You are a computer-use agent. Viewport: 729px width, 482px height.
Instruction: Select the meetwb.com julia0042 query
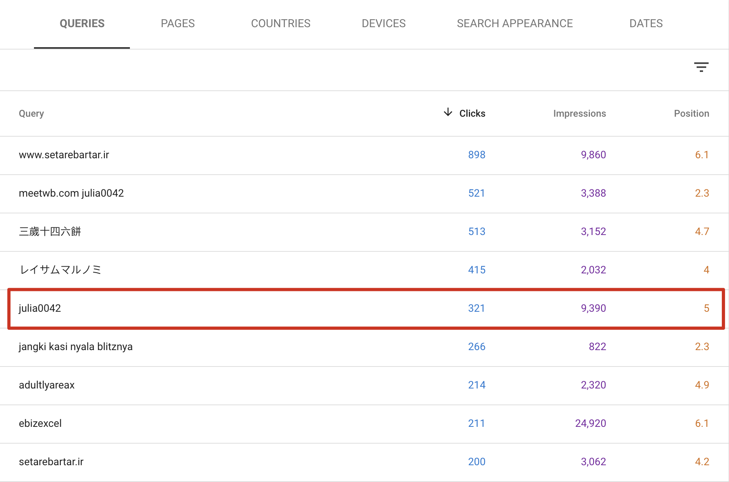point(71,193)
